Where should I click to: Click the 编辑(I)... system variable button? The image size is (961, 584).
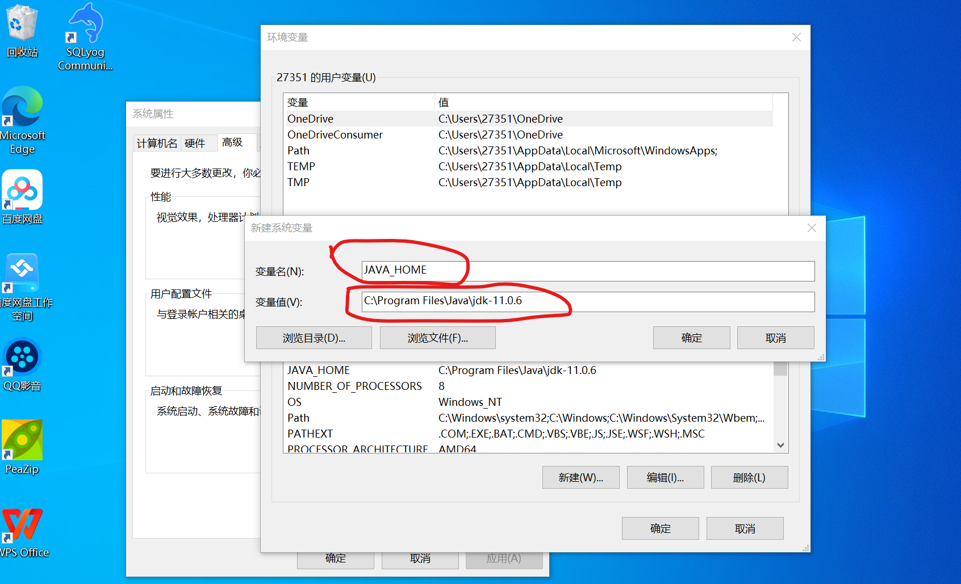tap(666, 477)
